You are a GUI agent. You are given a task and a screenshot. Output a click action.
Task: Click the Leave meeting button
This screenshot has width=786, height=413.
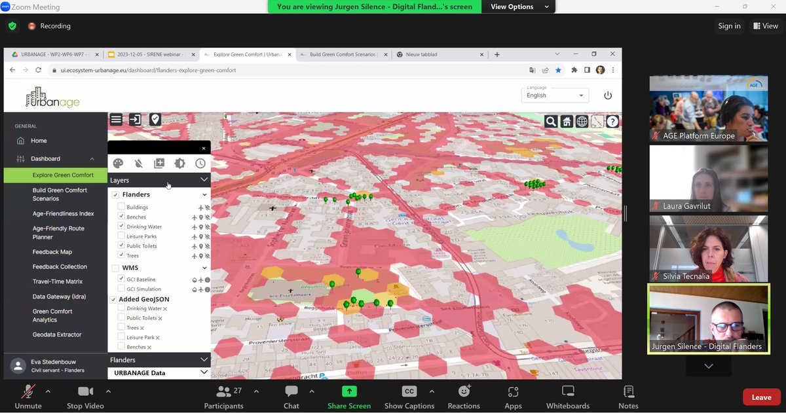click(761, 397)
